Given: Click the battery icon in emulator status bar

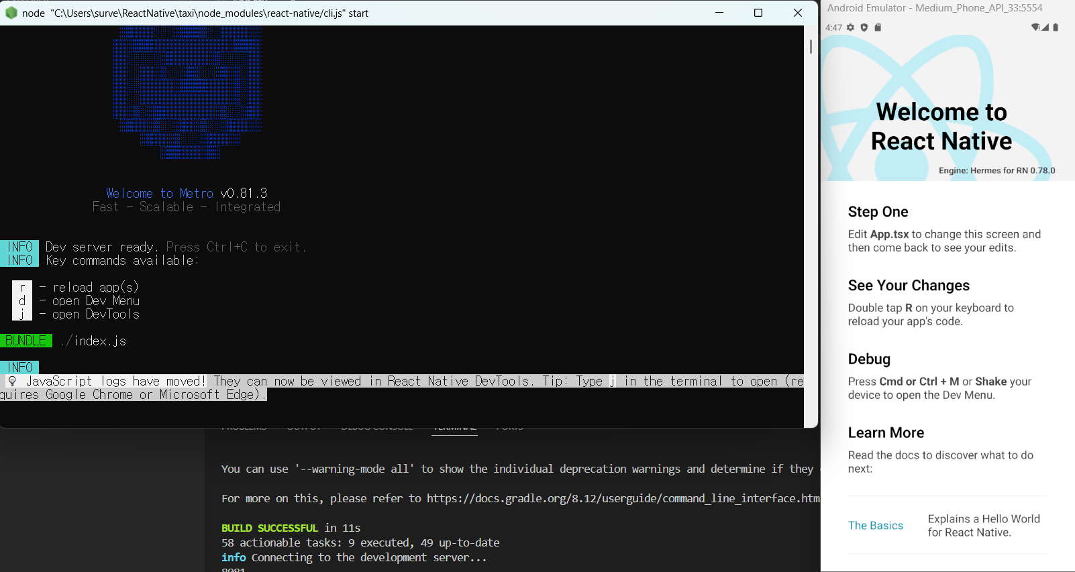Looking at the screenshot, I should 1056,27.
